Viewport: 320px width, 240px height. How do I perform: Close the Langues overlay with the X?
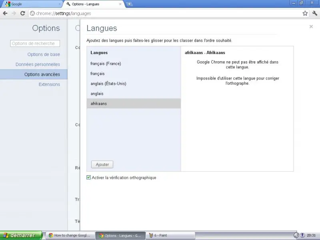pos(311,26)
